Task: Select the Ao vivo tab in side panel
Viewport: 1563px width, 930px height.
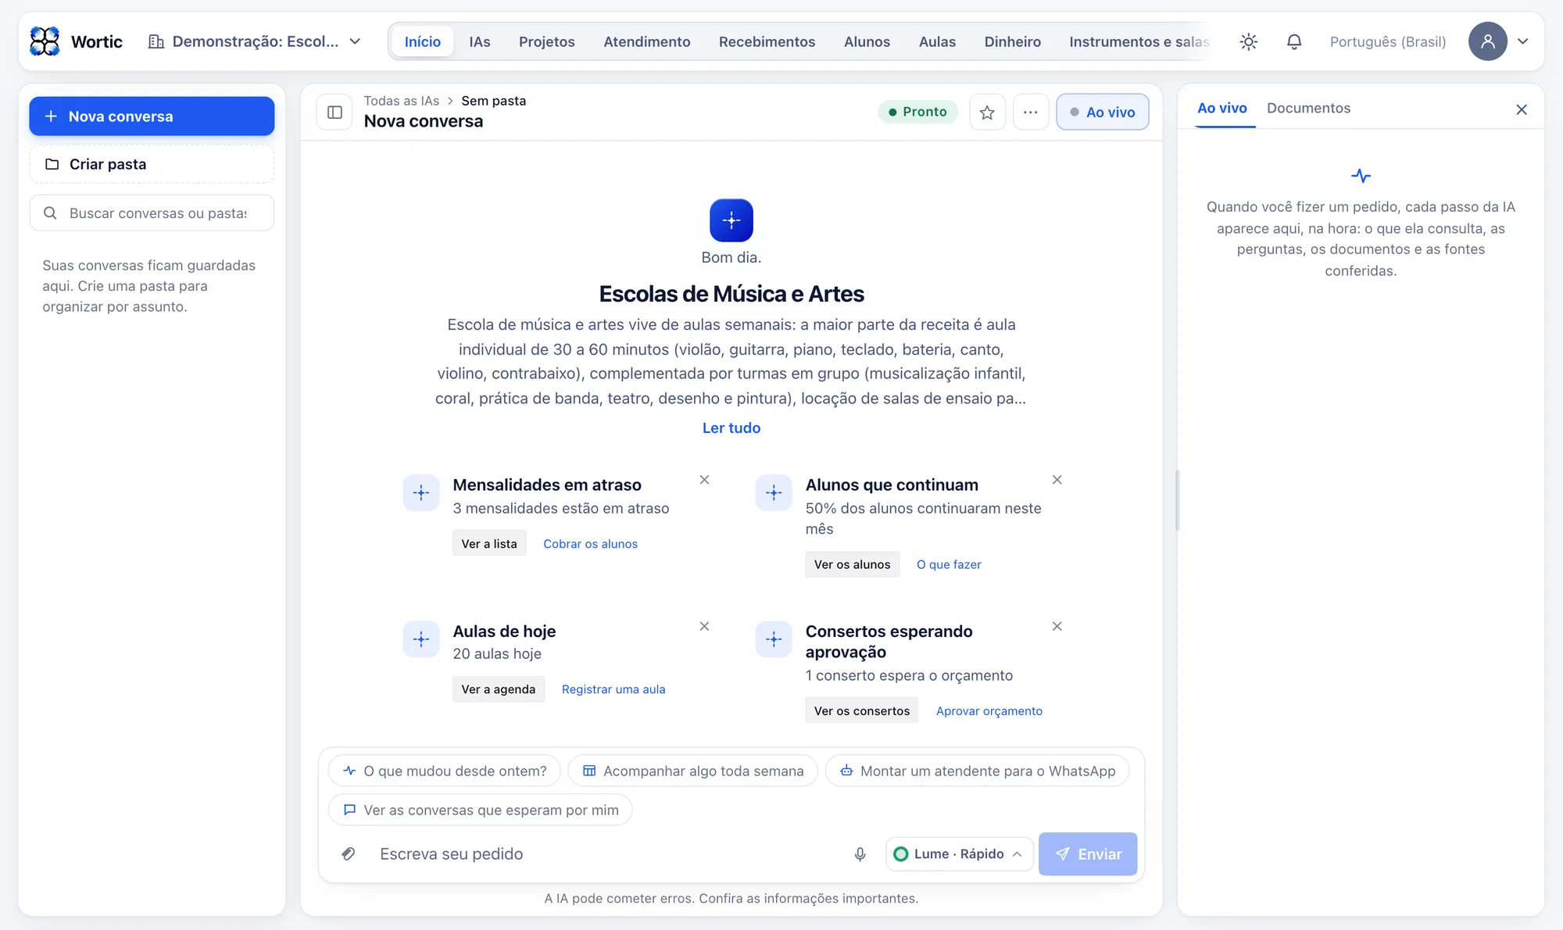Action: 1222,108
